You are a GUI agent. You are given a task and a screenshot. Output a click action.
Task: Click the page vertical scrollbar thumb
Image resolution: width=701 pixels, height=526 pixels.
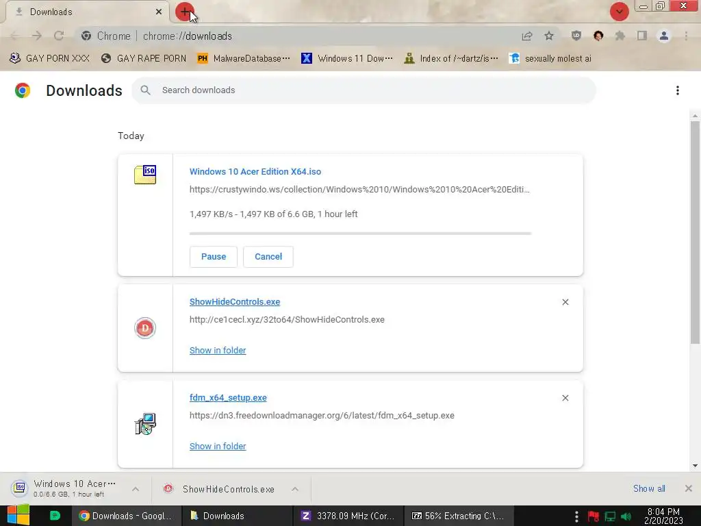click(x=695, y=233)
